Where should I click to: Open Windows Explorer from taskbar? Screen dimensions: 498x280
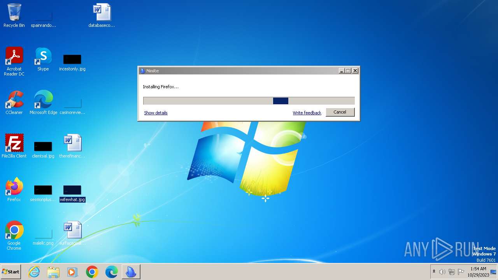point(53,272)
